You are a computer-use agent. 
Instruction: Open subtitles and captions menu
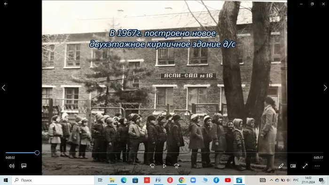point(23,166)
